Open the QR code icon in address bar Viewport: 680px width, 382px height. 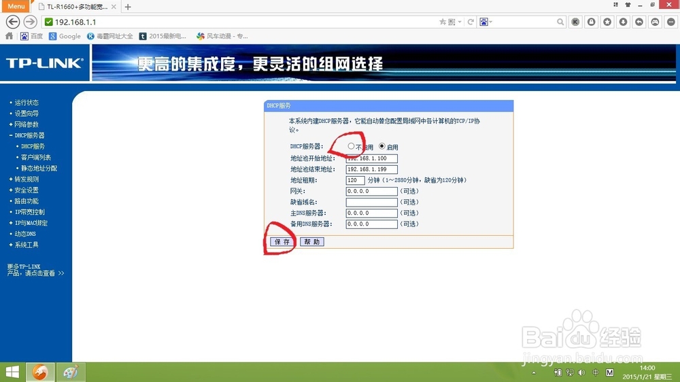(452, 22)
